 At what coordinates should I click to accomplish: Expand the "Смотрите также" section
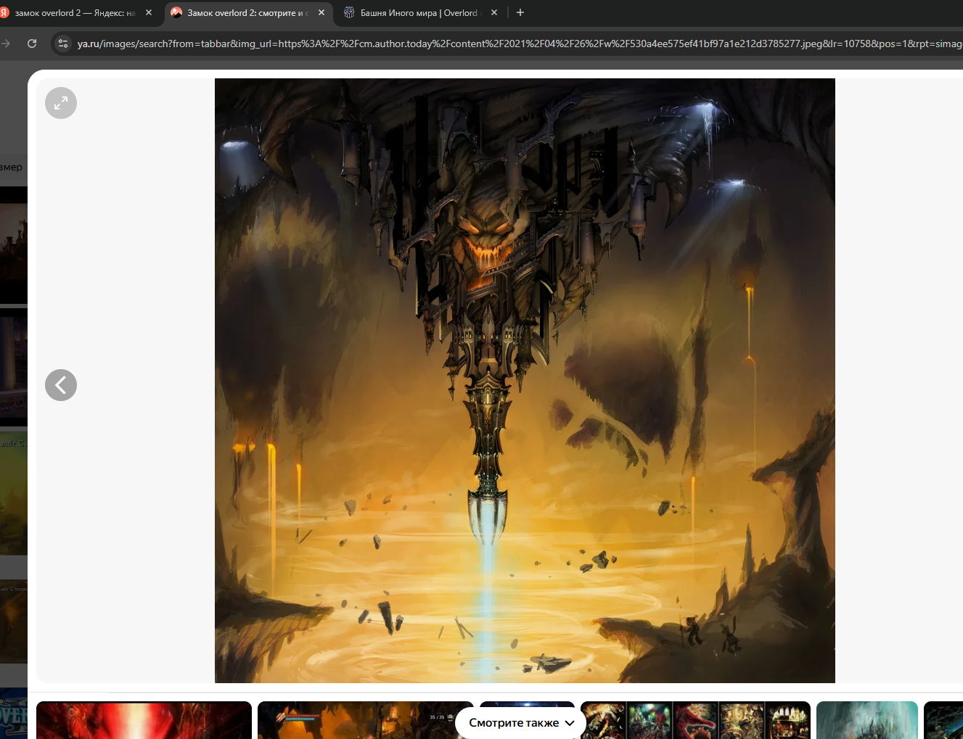pos(520,723)
